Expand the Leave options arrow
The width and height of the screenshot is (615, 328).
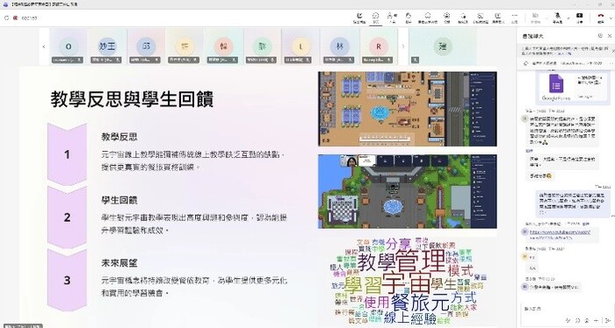click(611, 18)
